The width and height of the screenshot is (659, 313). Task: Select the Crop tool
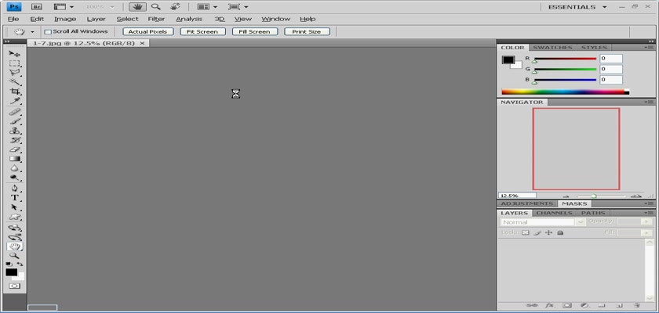15,92
